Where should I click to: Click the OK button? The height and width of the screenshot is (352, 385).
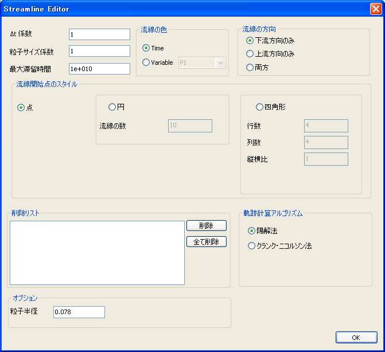356,337
